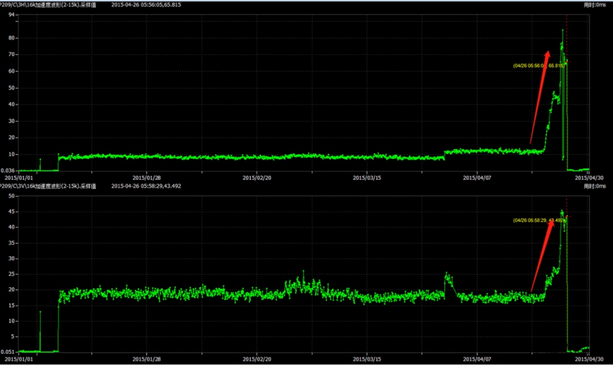This screenshot has height=365, width=613.
Task: Click the top chart's elapsed time 0ms label
Action: (x=595, y=5)
